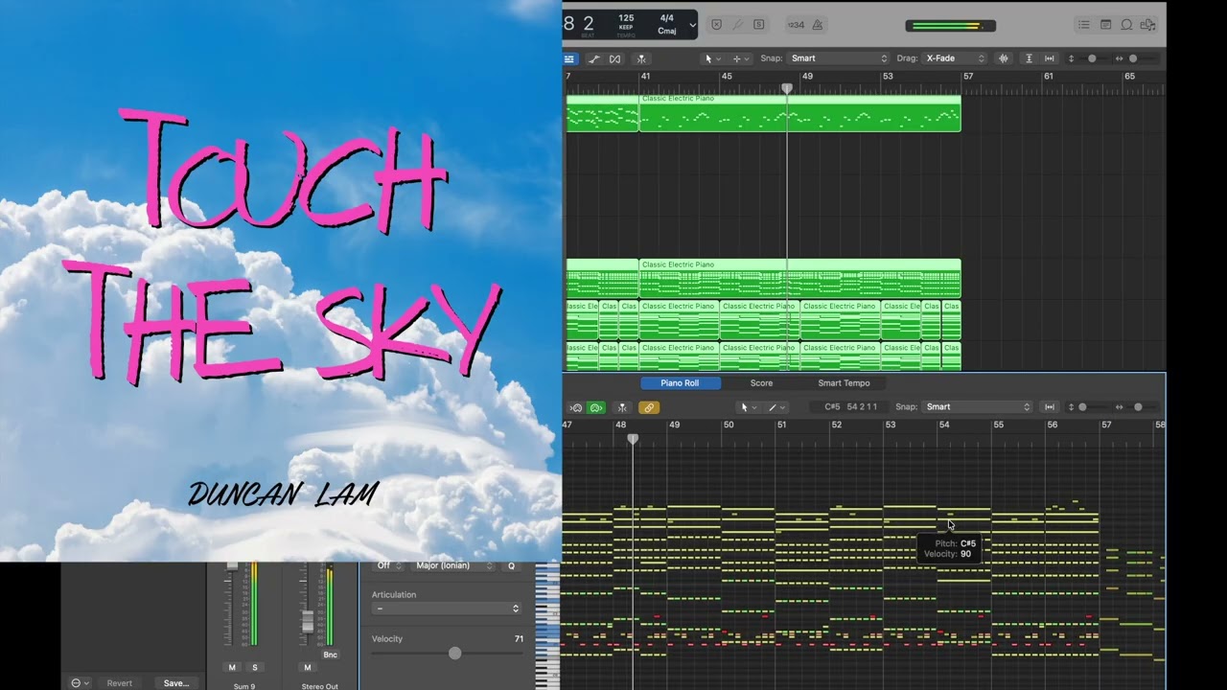Toggle the green MIDI Out button

(x=596, y=407)
